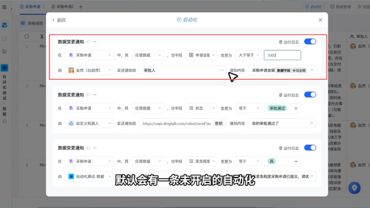Open the folder icon in the sidebar

click(4, 51)
